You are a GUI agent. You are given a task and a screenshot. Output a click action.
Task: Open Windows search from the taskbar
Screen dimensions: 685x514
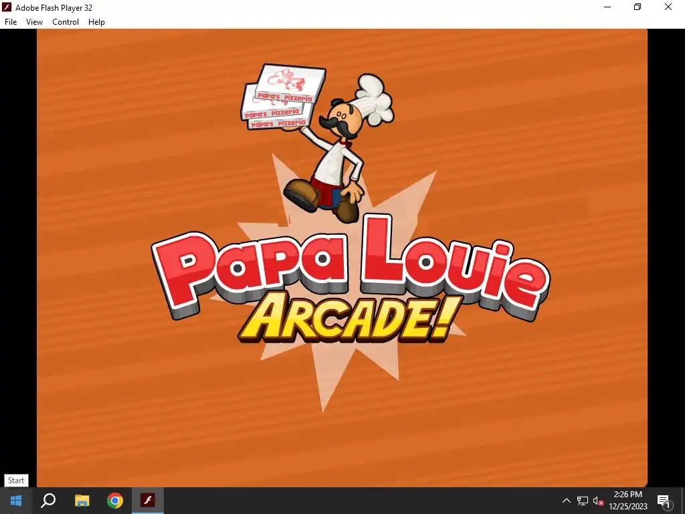pyautogui.click(x=48, y=501)
